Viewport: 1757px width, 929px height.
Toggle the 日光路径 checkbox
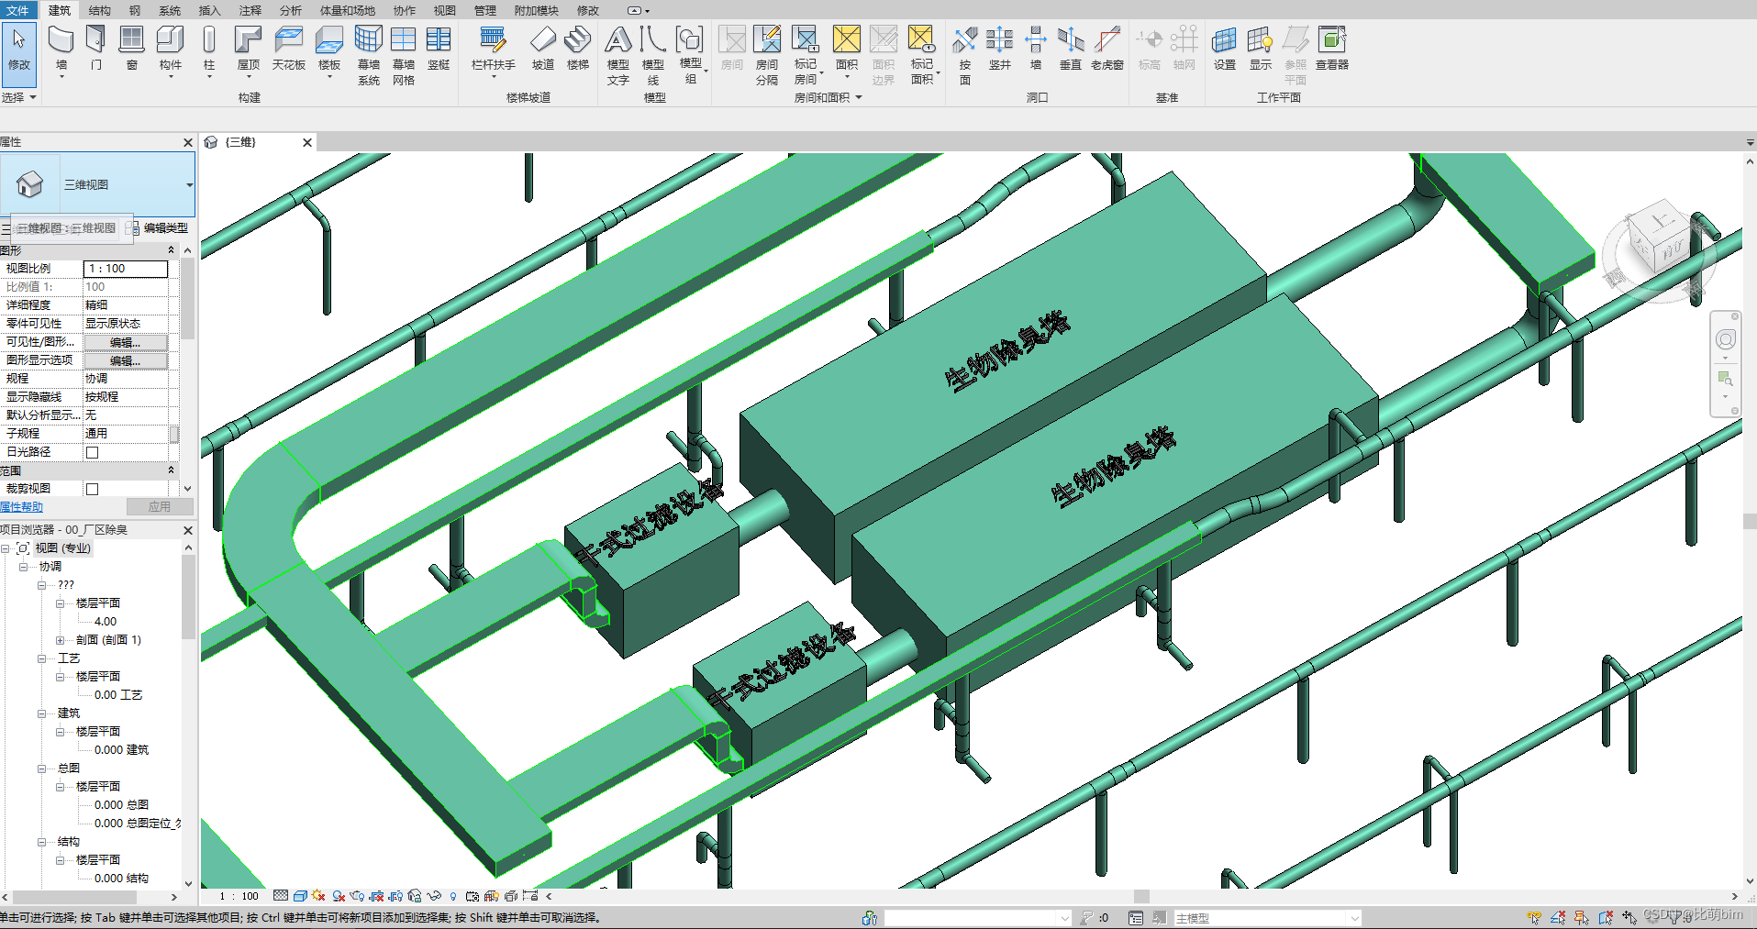coord(92,452)
